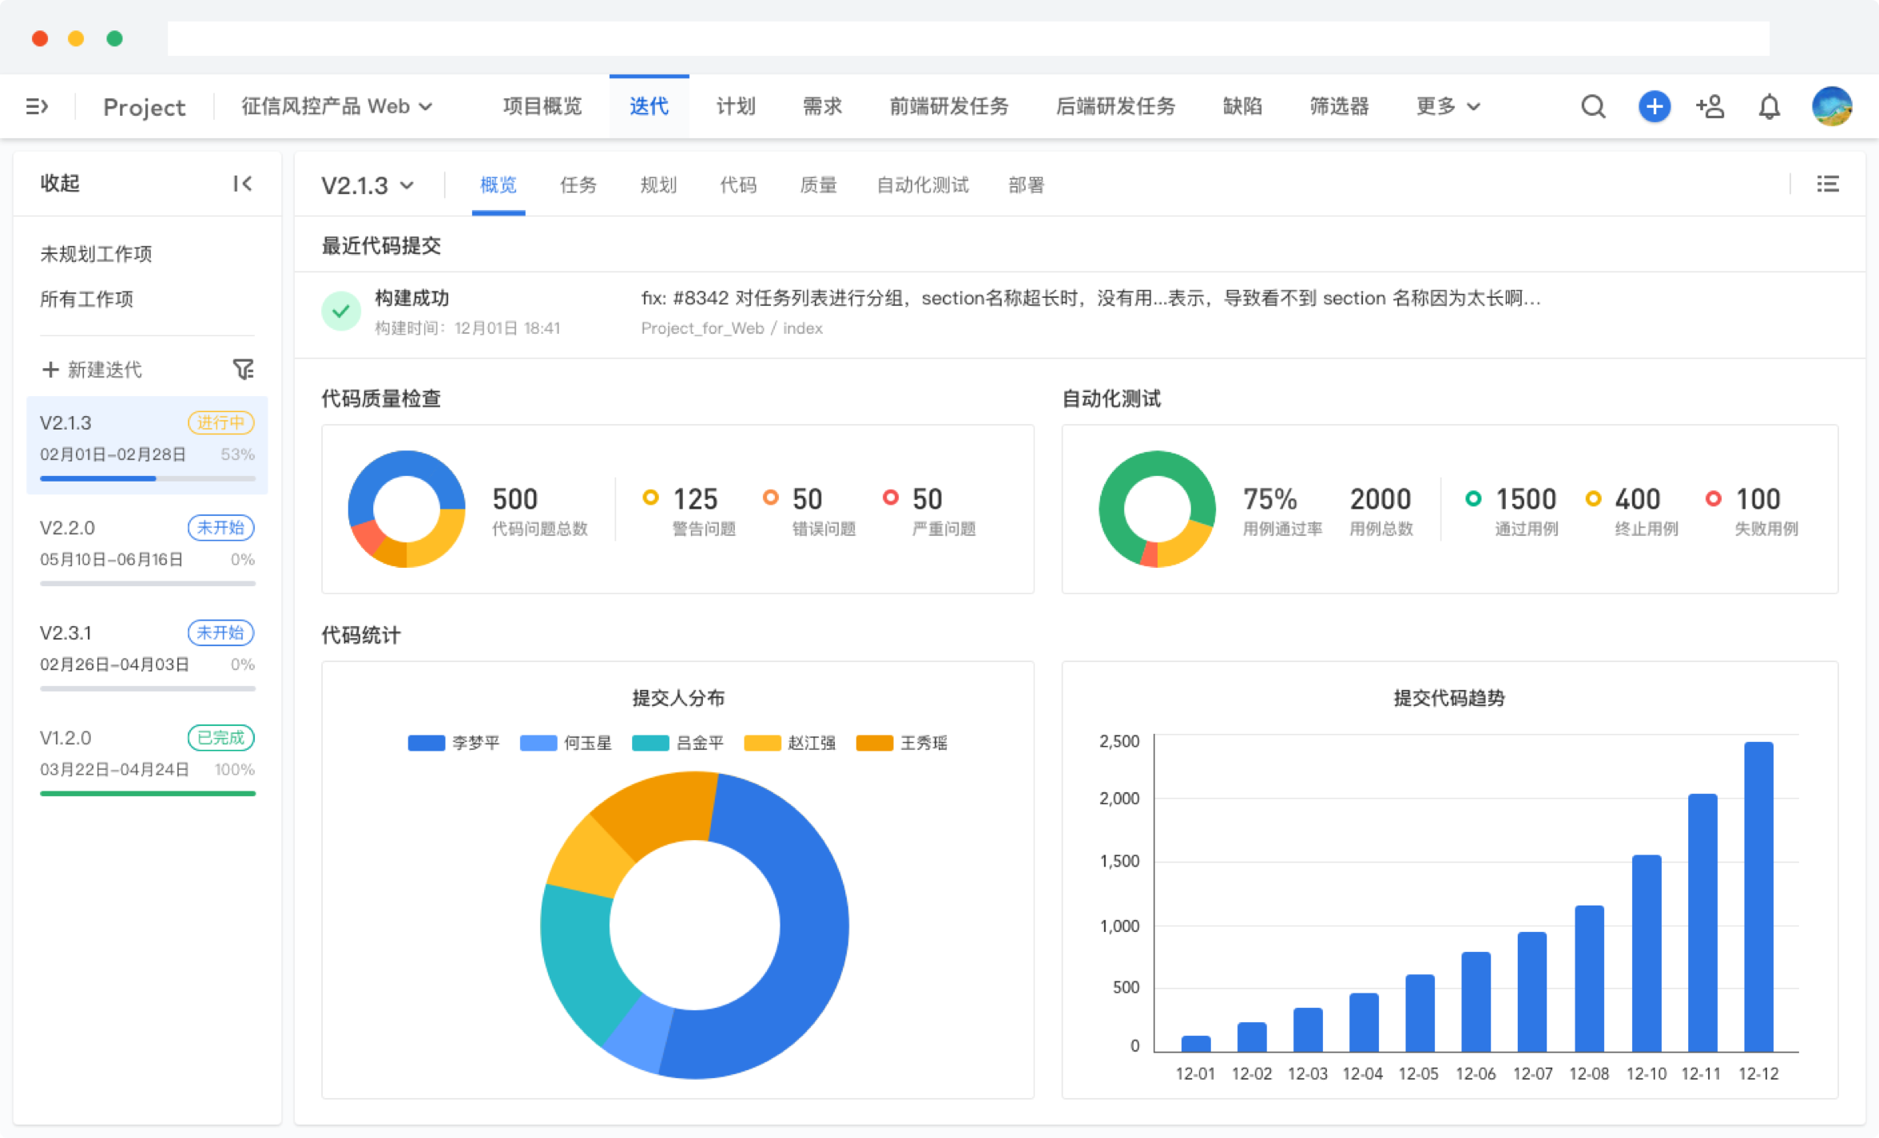The width and height of the screenshot is (1879, 1138).
Task: Toggle 何玉星 legend swatch
Action: (538, 743)
